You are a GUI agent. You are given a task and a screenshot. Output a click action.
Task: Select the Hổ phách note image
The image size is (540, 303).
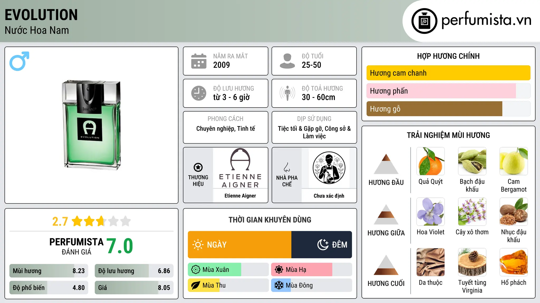point(514,262)
